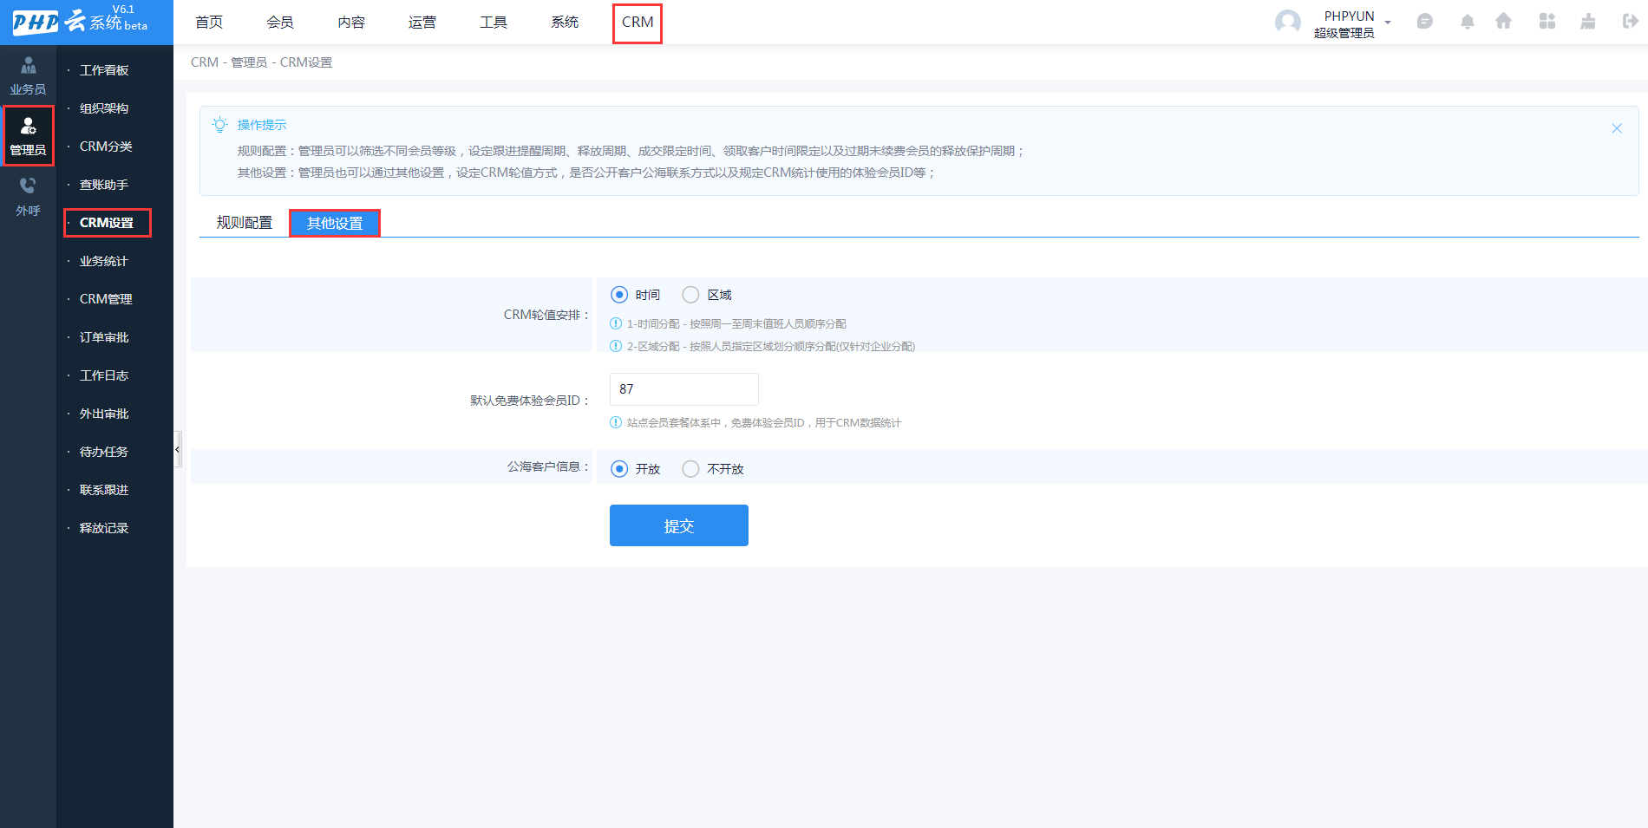Focus the 默认免费体验会员ID input field

pos(684,389)
